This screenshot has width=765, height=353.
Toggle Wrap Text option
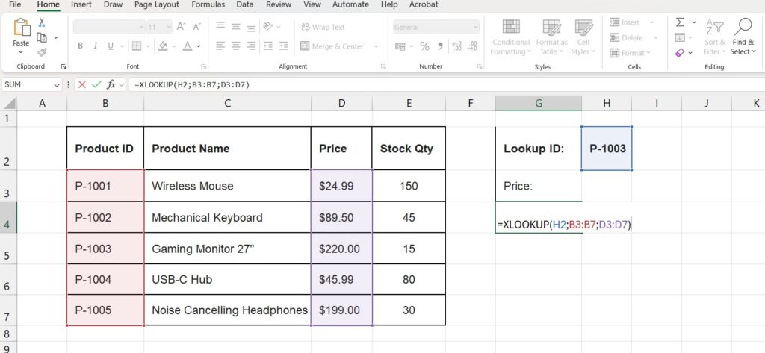pyautogui.click(x=322, y=27)
